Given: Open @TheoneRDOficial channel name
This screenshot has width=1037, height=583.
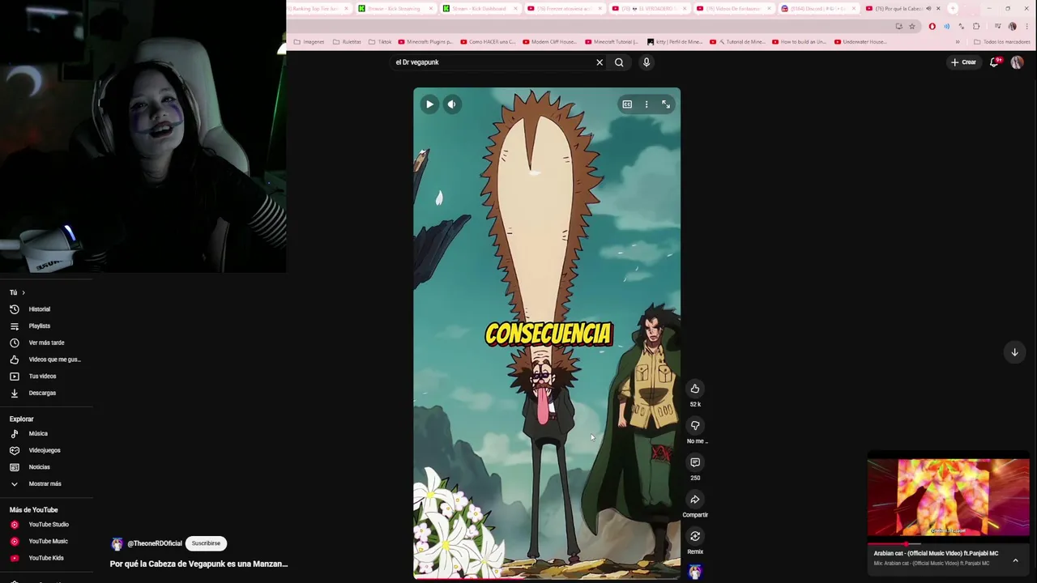Looking at the screenshot, I should [155, 543].
